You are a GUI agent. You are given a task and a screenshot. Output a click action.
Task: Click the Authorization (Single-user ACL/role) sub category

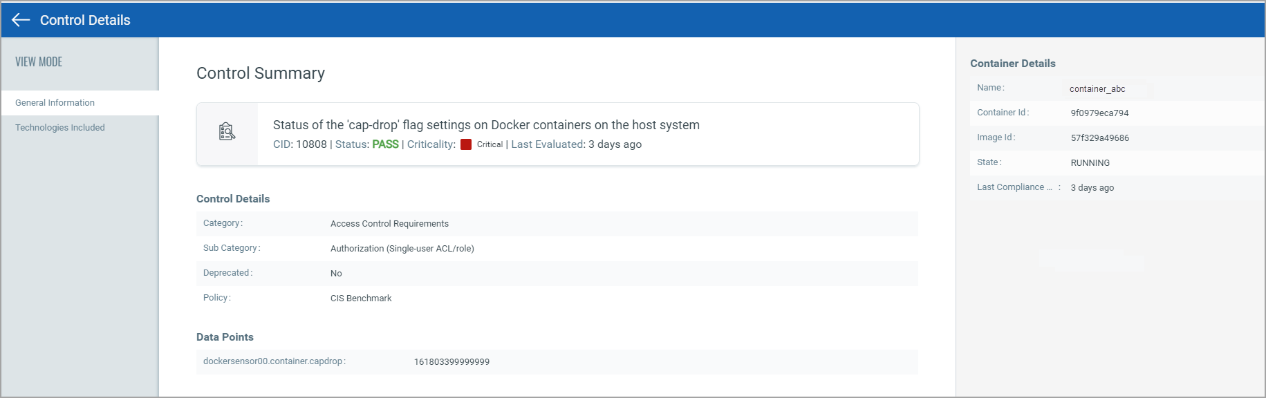[402, 249]
